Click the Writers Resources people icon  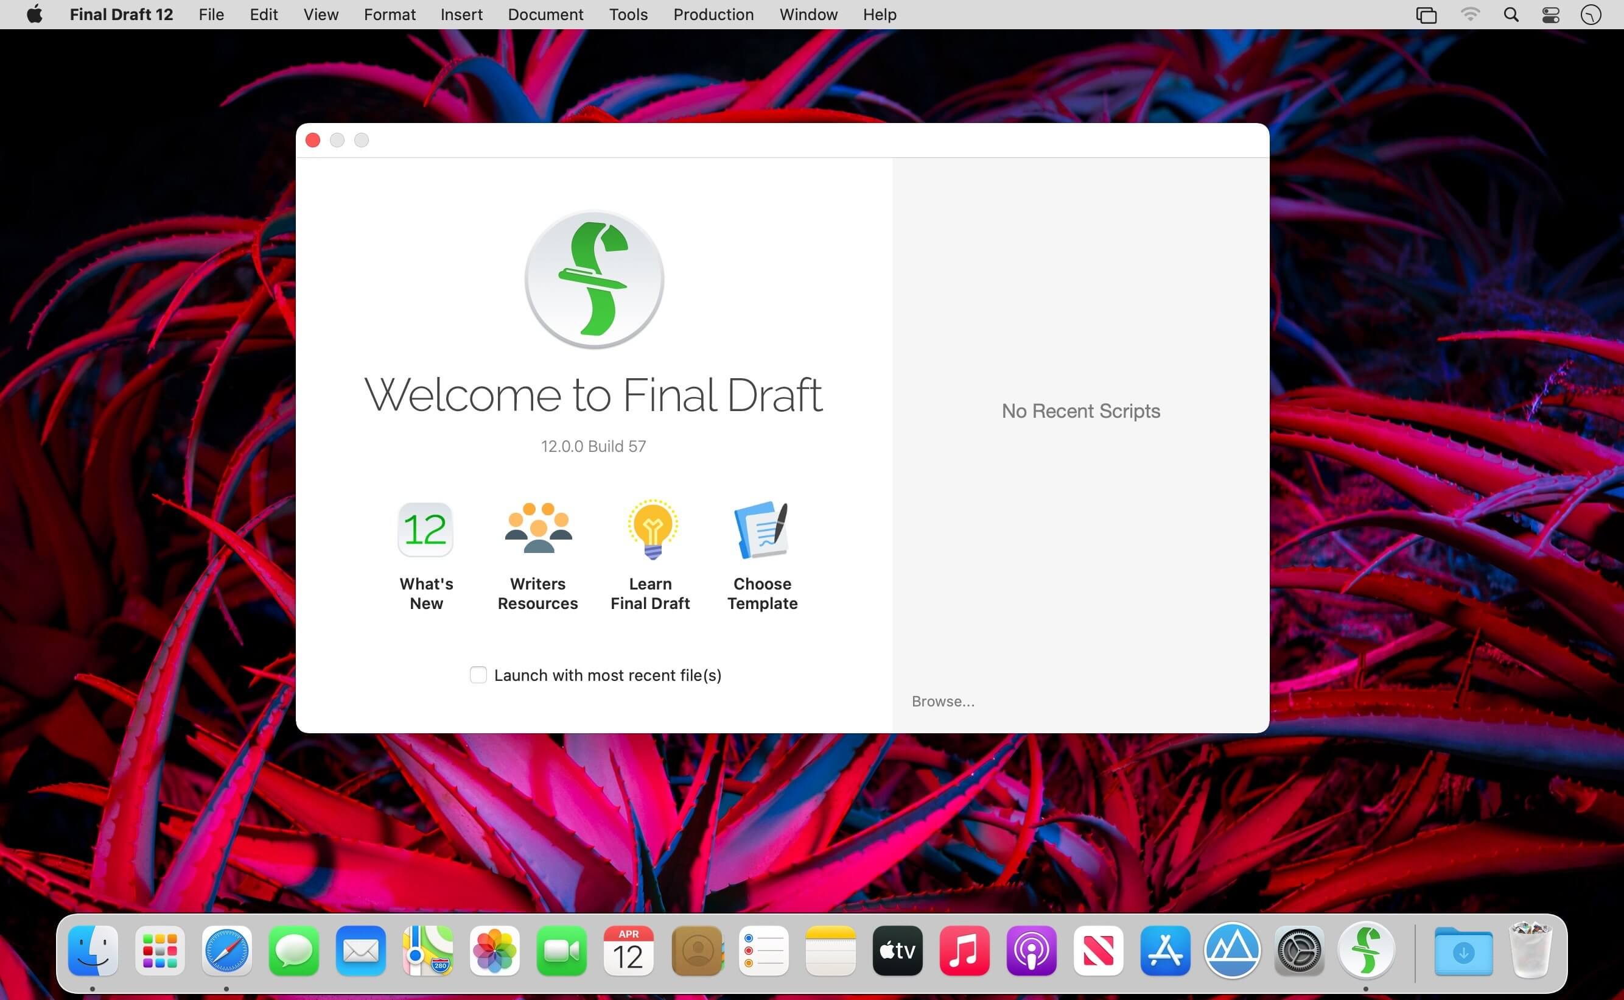pos(538,528)
